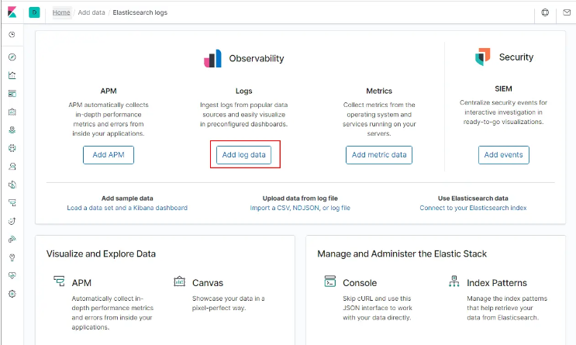Viewport: 576px width, 345px height.
Task: Click APM heading above Add APM button
Action: coord(109,91)
